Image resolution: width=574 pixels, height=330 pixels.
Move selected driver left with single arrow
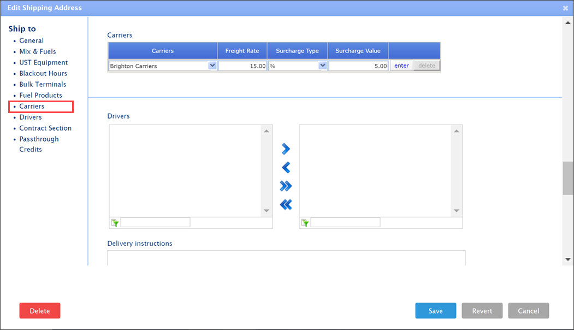point(286,167)
